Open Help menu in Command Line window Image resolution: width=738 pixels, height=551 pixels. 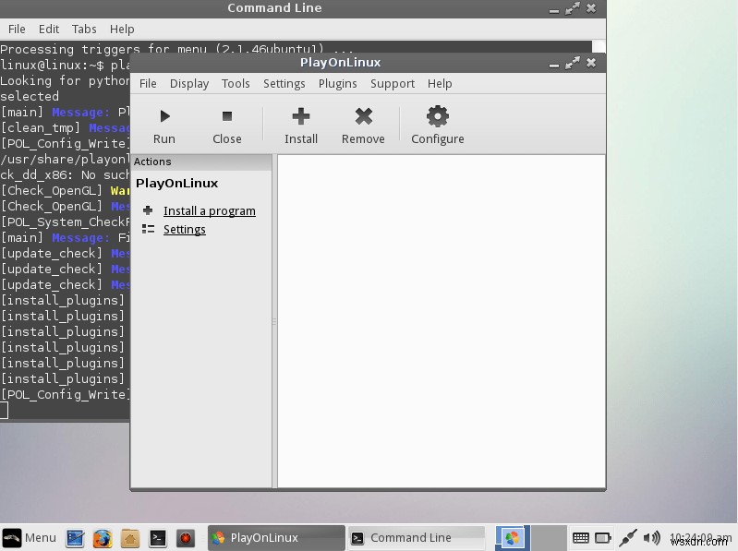[122, 30]
